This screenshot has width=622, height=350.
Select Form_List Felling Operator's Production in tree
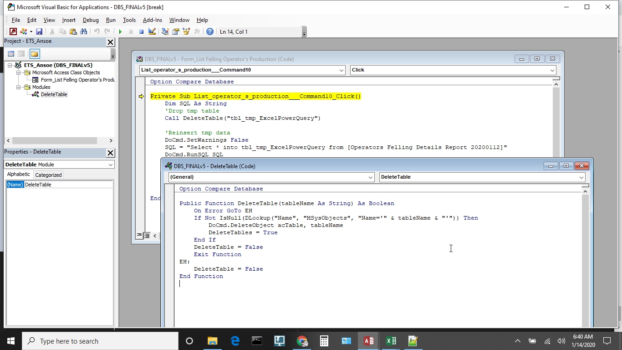tap(77, 80)
